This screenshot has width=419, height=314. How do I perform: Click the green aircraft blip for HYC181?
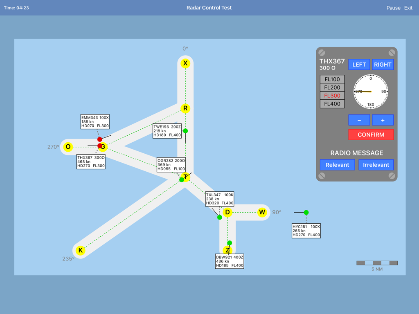click(x=306, y=212)
